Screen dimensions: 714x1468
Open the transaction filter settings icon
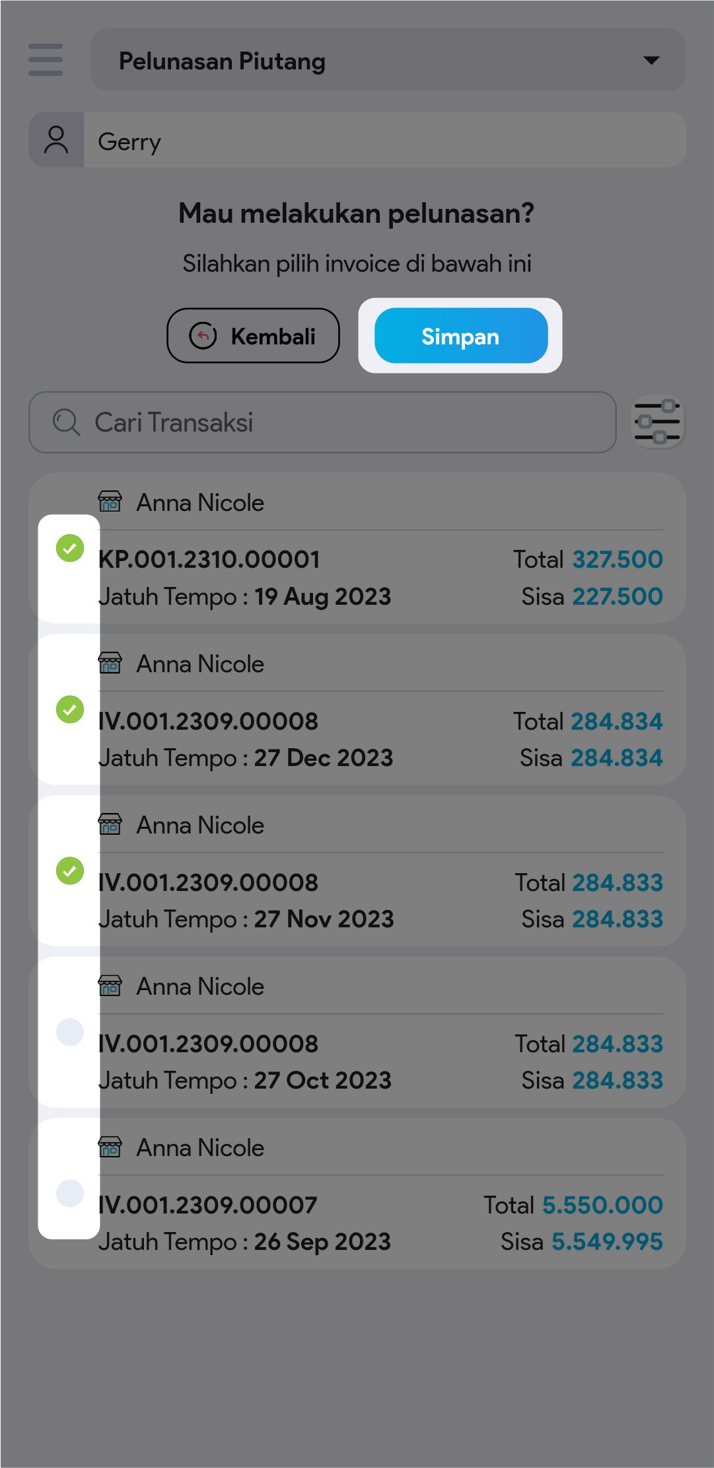[x=657, y=422]
